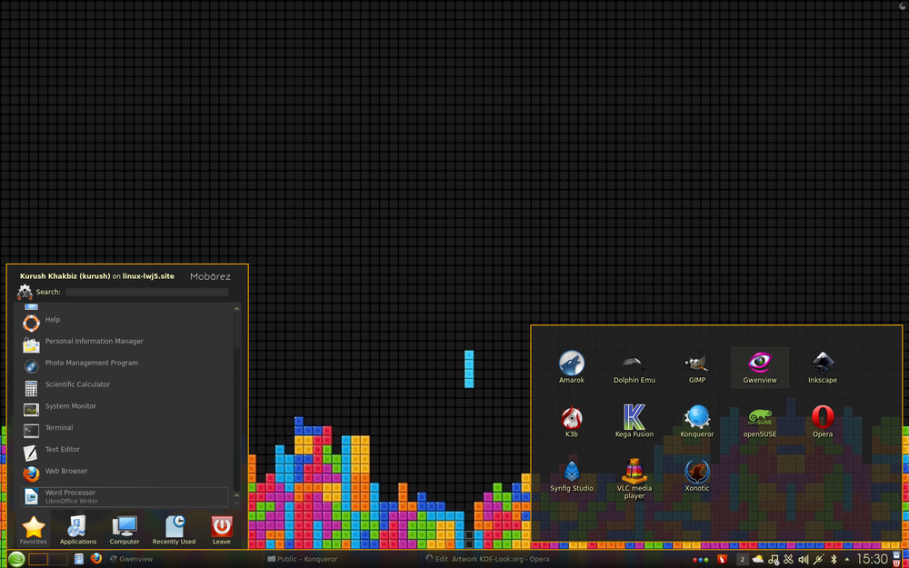Launch VLC media player
The image size is (909, 568).
pos(634,479)
